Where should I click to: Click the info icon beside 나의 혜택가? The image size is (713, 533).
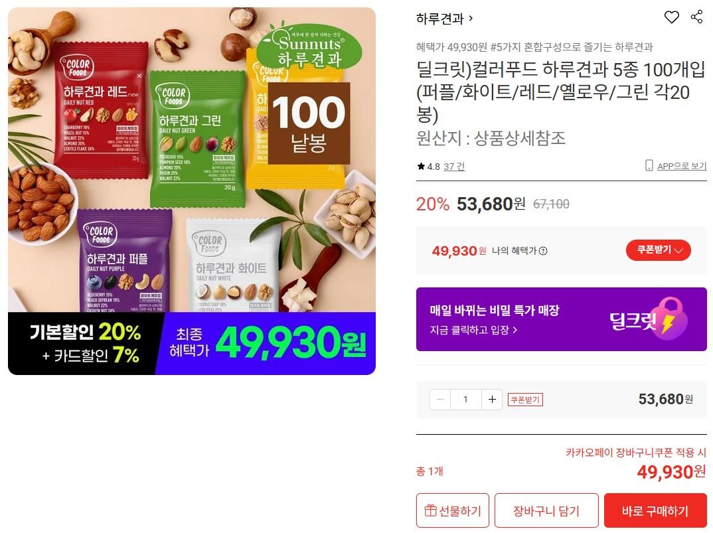click(x=543, y=251)
